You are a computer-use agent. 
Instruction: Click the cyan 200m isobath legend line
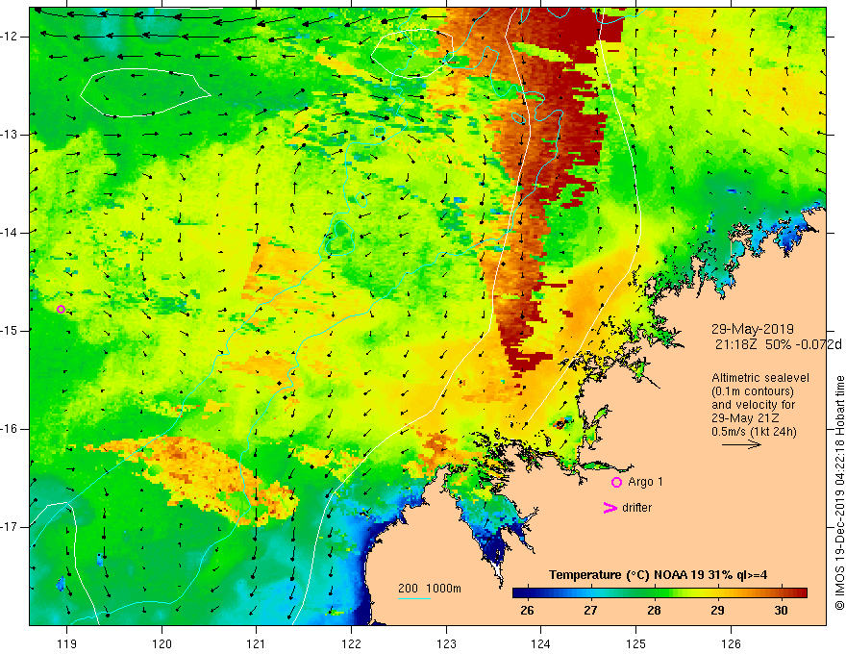[x=413, y=598]
